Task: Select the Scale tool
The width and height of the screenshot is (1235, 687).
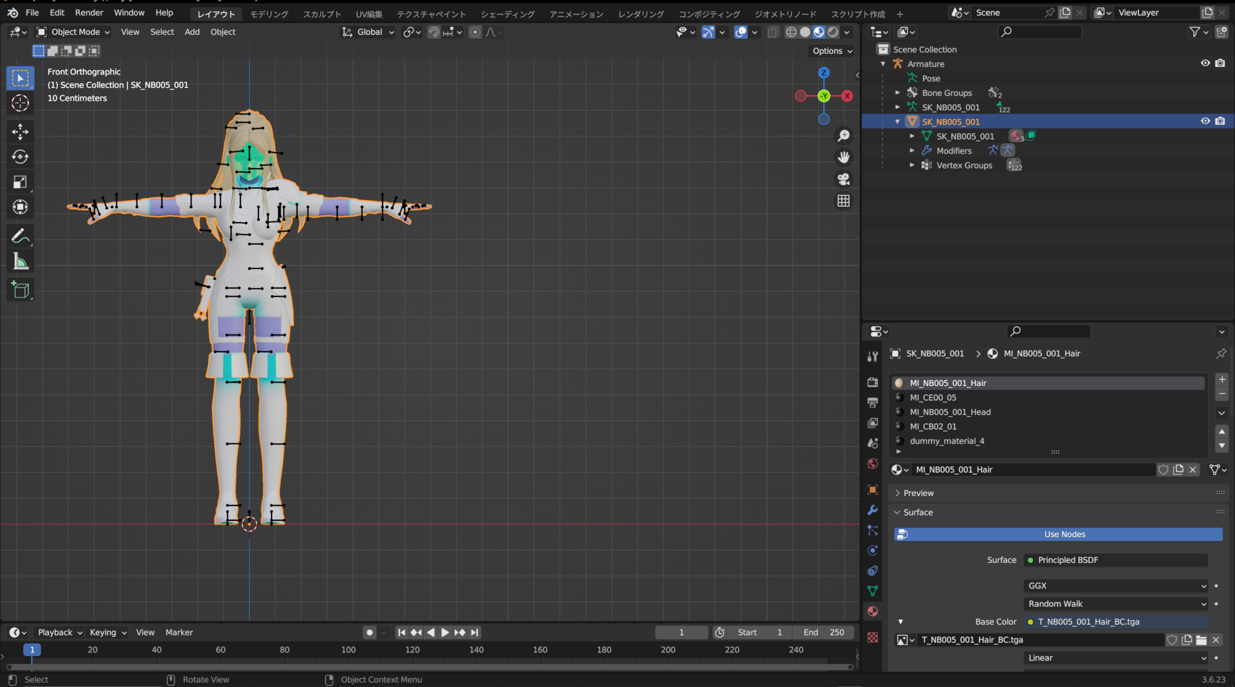Action: [20, 182]
